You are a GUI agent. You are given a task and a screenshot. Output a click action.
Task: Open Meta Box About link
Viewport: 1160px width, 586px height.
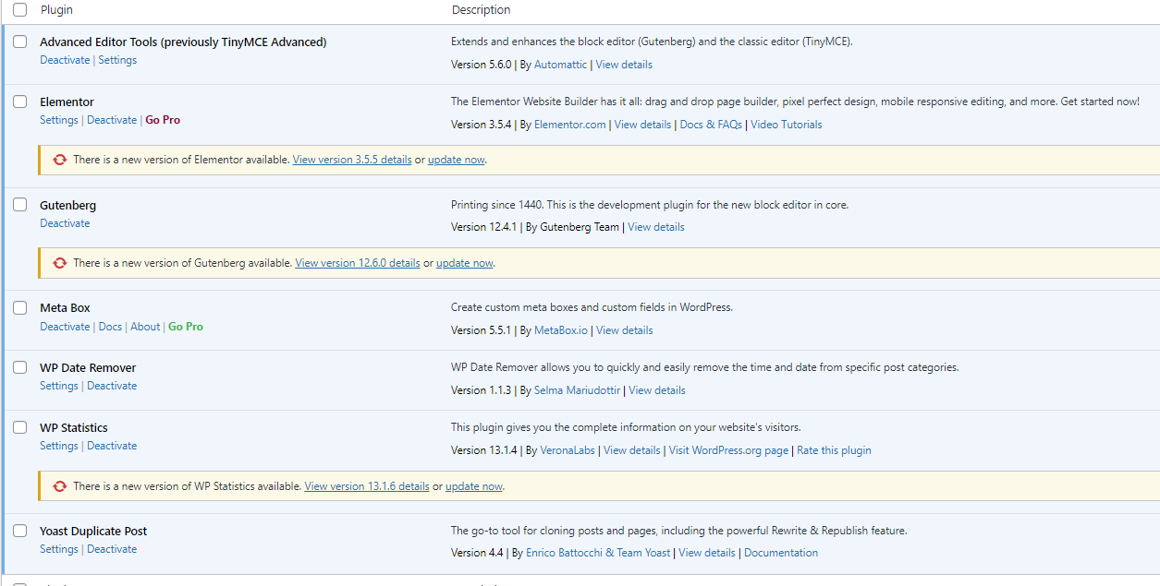(x=145, y=327)
